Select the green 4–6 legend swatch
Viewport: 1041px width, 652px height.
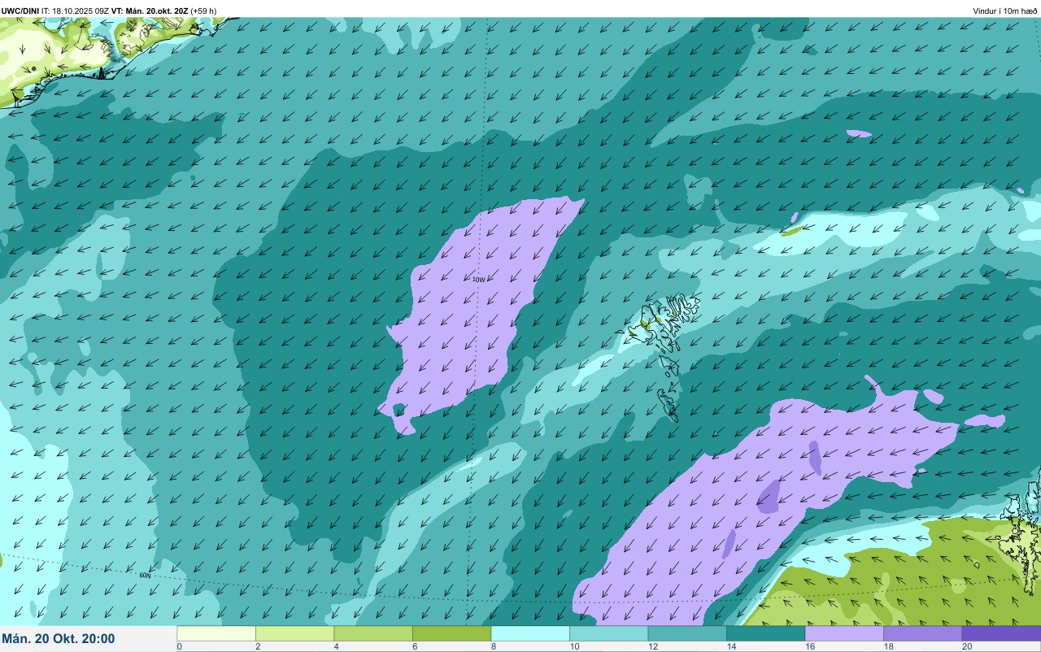(373, 633)
